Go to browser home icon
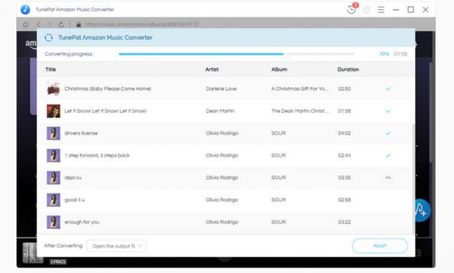 (x=26, y=25)
